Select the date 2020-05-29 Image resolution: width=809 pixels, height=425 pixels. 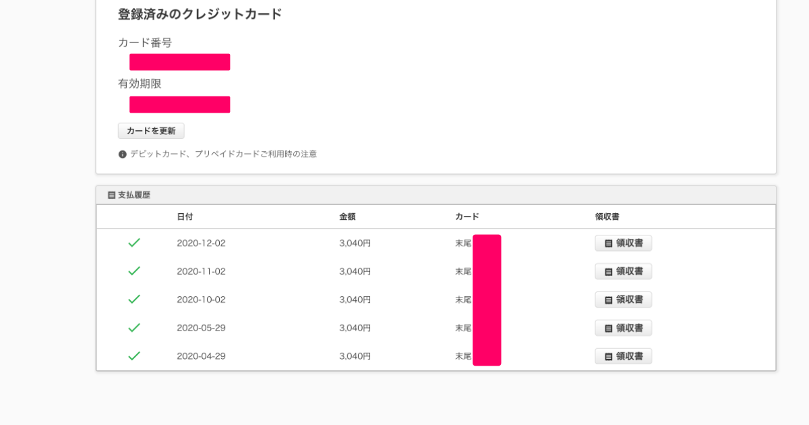[x=201, y=329]
